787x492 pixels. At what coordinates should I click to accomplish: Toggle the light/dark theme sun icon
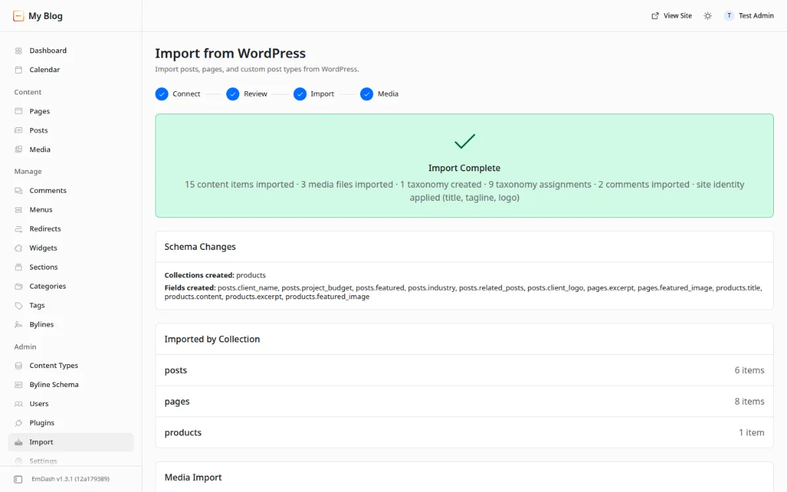708,16
